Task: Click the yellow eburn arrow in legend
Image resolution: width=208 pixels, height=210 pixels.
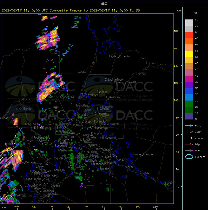Action: pos(189,138)
